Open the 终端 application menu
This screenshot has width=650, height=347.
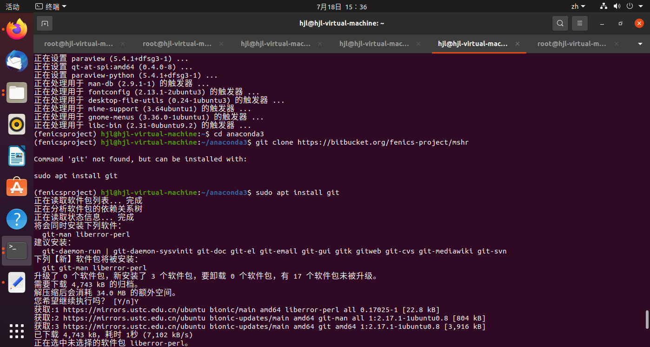pos(50,7)
